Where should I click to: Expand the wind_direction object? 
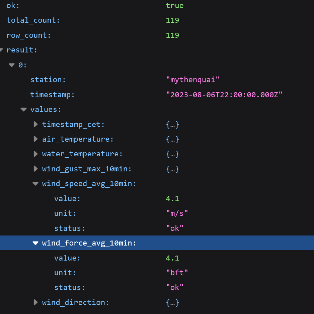[35, 302]
